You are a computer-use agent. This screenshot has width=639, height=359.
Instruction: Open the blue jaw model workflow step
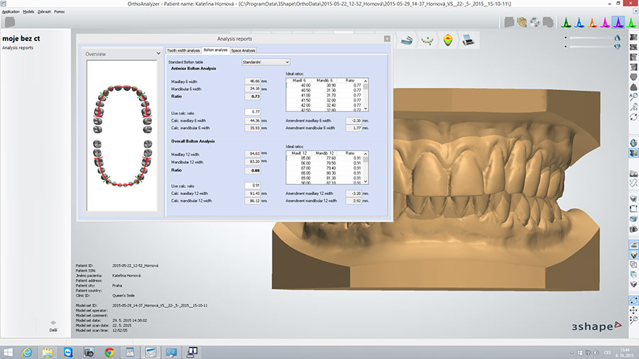(406, 40)
